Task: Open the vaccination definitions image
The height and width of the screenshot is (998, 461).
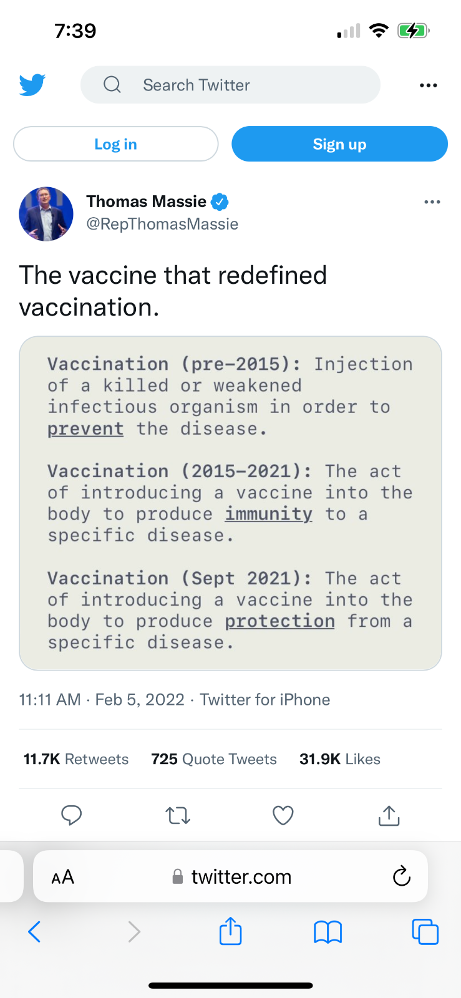Action: tap(230, 503)
